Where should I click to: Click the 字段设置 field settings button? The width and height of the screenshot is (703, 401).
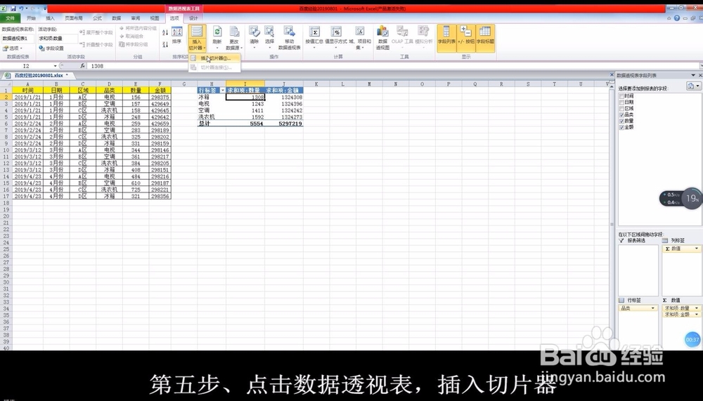pos(51,48)
